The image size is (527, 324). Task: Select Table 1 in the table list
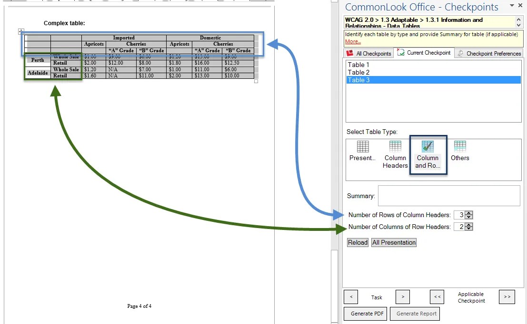[x=358, y=65]
